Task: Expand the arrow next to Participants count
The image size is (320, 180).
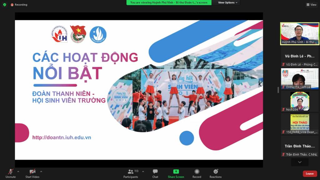Action: 143,172
